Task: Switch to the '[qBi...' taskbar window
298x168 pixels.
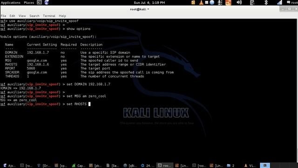Action: coord(130,166)
